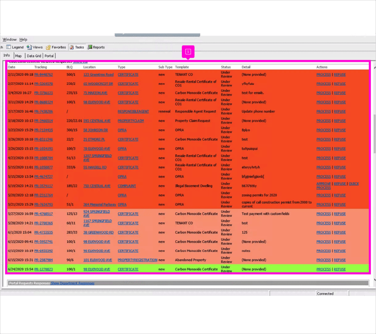This screenshot has width=376, height=334.
Task: Open 65 WOODCREST DR location link
Action: [98, 84]
